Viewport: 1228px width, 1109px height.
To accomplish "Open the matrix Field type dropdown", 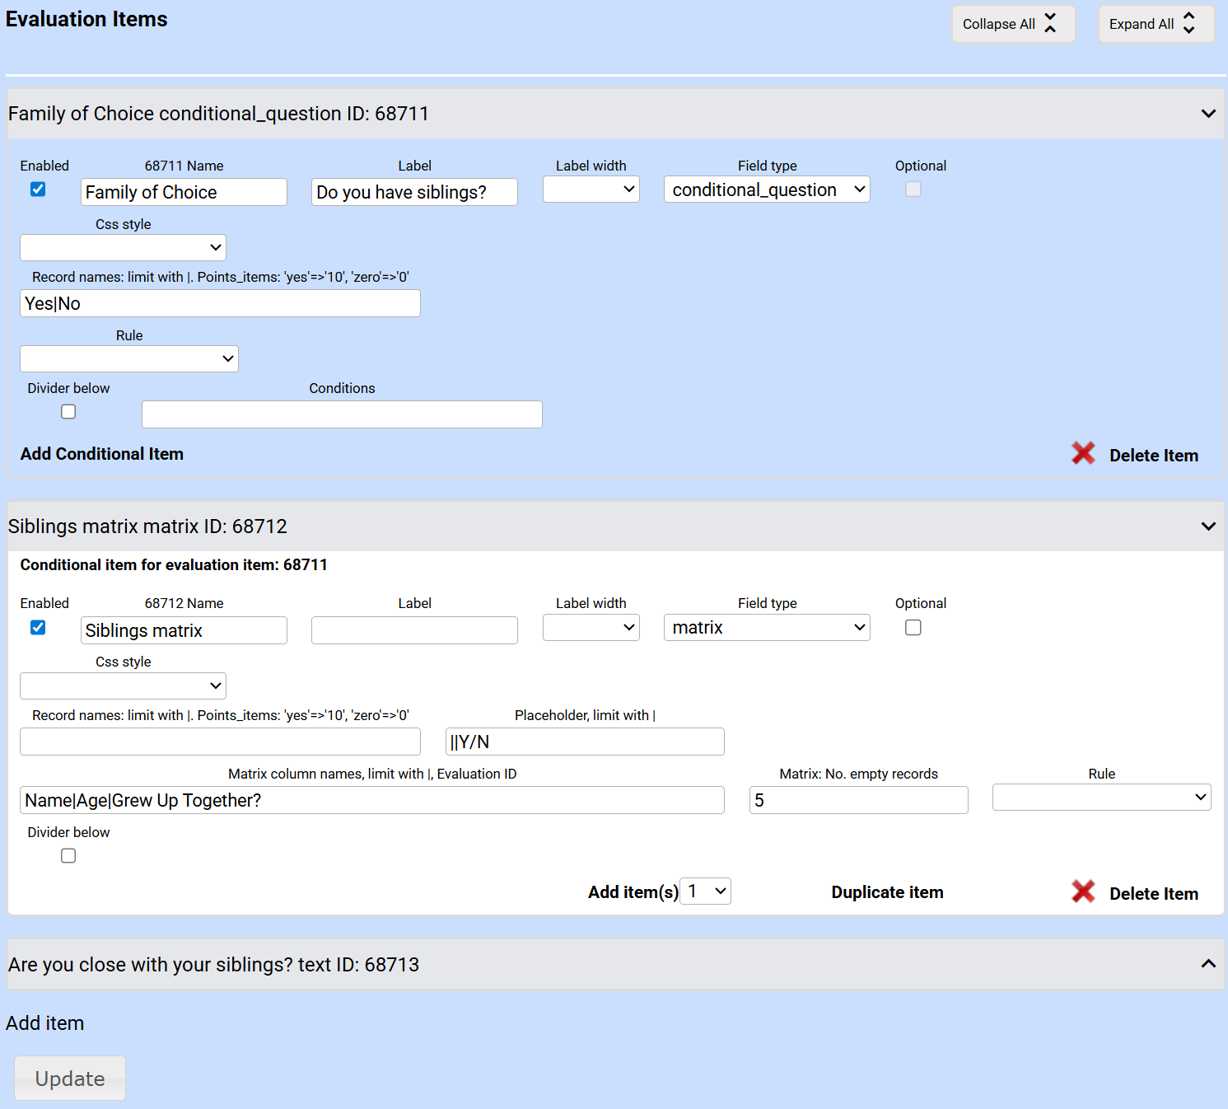I will [767, 628].
